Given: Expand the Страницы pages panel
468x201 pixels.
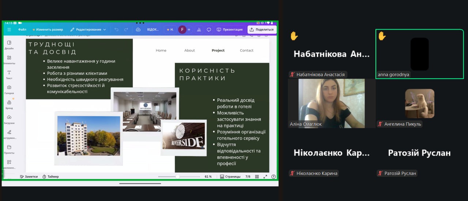Looking at the screenshot, I should (230, 177).
